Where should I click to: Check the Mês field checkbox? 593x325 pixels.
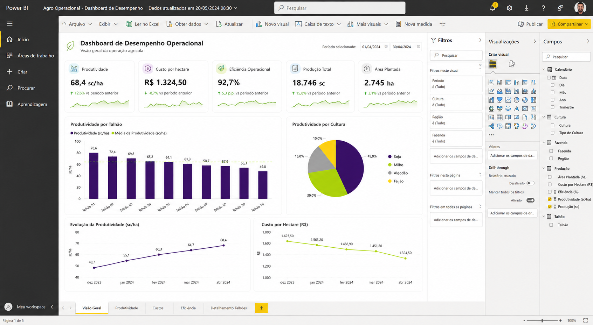click(x=552, y=92)
